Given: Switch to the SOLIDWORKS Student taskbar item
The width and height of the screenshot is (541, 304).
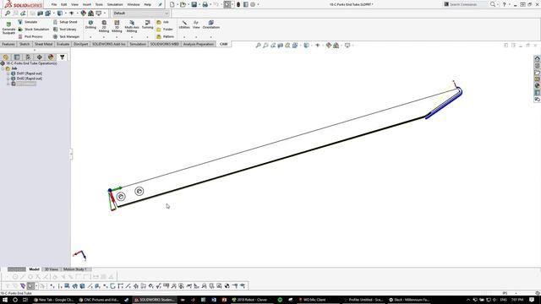Looking at the screenshot, I should click(x=155, y=300).
